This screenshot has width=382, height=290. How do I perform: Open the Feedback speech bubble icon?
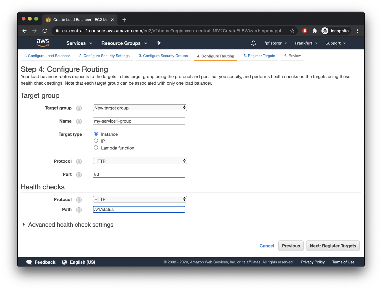coord(29,262)
